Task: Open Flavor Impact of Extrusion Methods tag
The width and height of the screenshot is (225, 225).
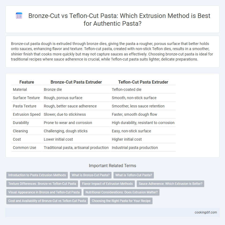Action: pos(107,184)
